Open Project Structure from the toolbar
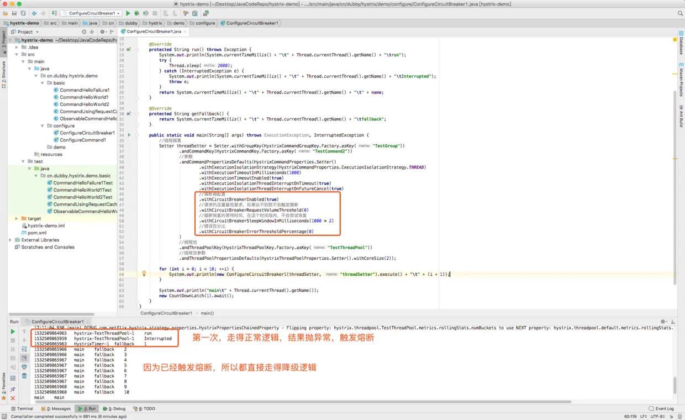This screenshot has width=685, height=420. click(196, 13)
